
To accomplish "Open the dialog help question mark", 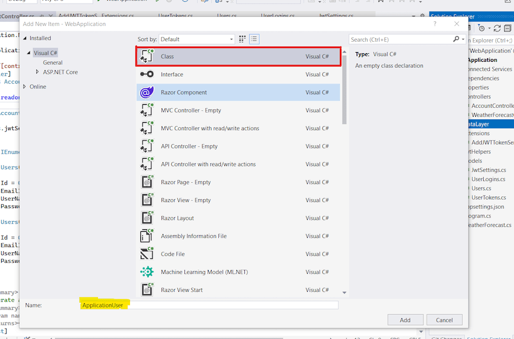I will click(435, 24).
